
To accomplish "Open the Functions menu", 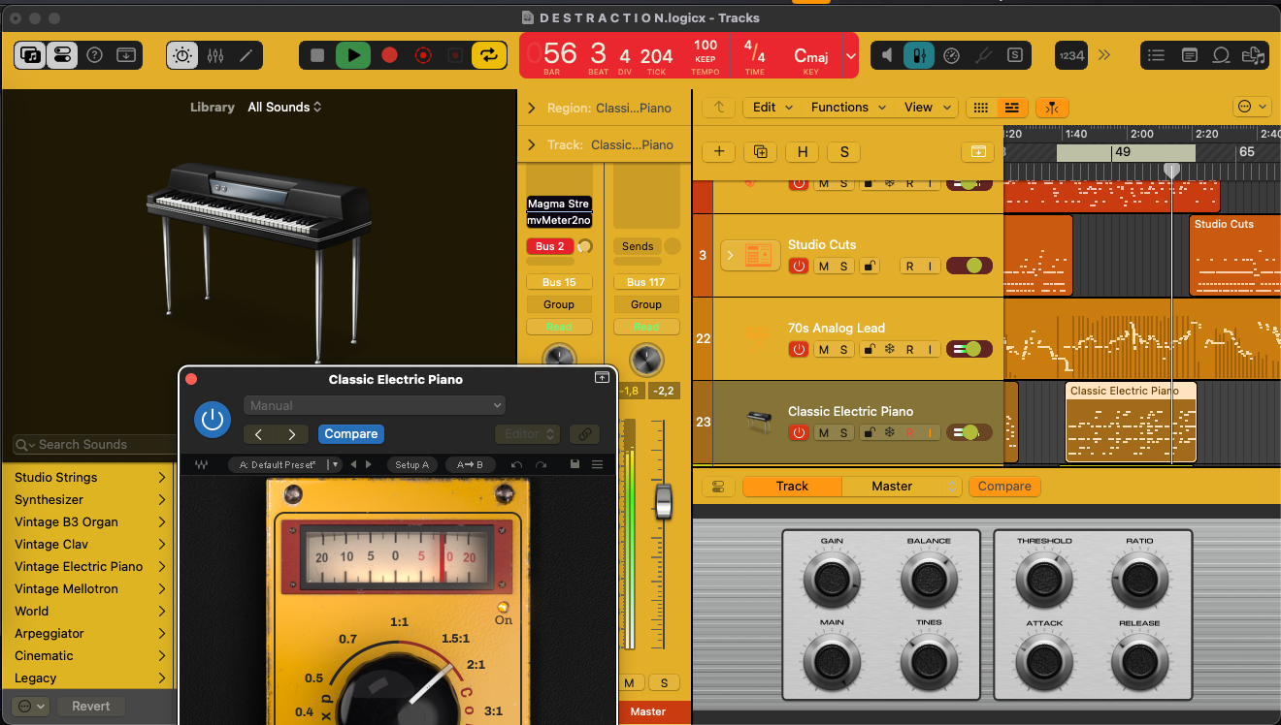I will tap(848, 108).
